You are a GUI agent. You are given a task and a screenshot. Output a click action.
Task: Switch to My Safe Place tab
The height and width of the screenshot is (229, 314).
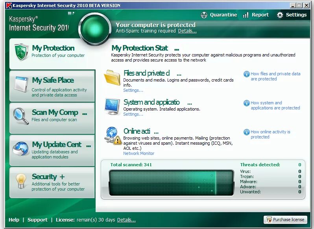(x=52, y=86)
